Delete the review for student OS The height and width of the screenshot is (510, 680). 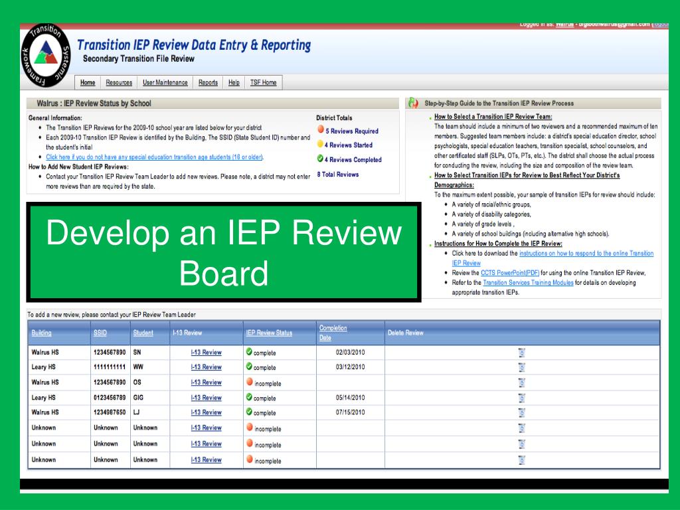point(522,382)
